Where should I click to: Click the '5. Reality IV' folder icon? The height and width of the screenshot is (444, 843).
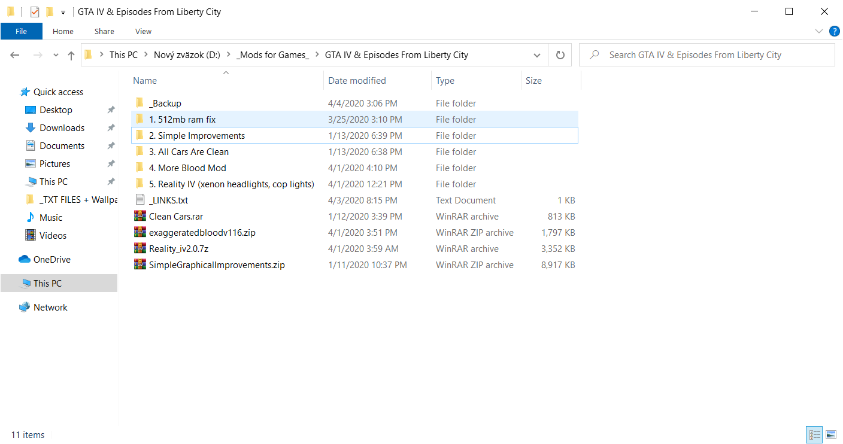click(x=140, y=184)
